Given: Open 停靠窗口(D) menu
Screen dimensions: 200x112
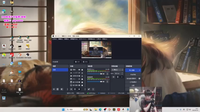Looking at the screenshot, I should tap(74, 39).
